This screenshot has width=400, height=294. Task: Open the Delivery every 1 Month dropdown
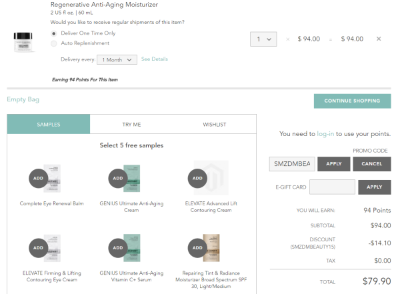(x=117, y=60)
